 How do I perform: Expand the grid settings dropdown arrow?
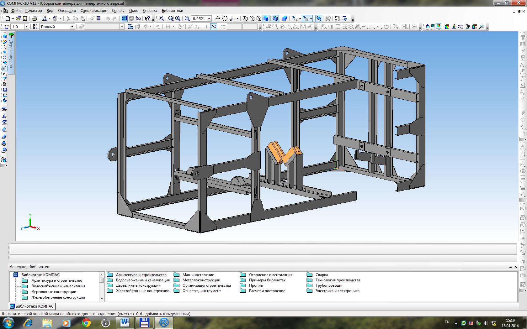[173, 27]
